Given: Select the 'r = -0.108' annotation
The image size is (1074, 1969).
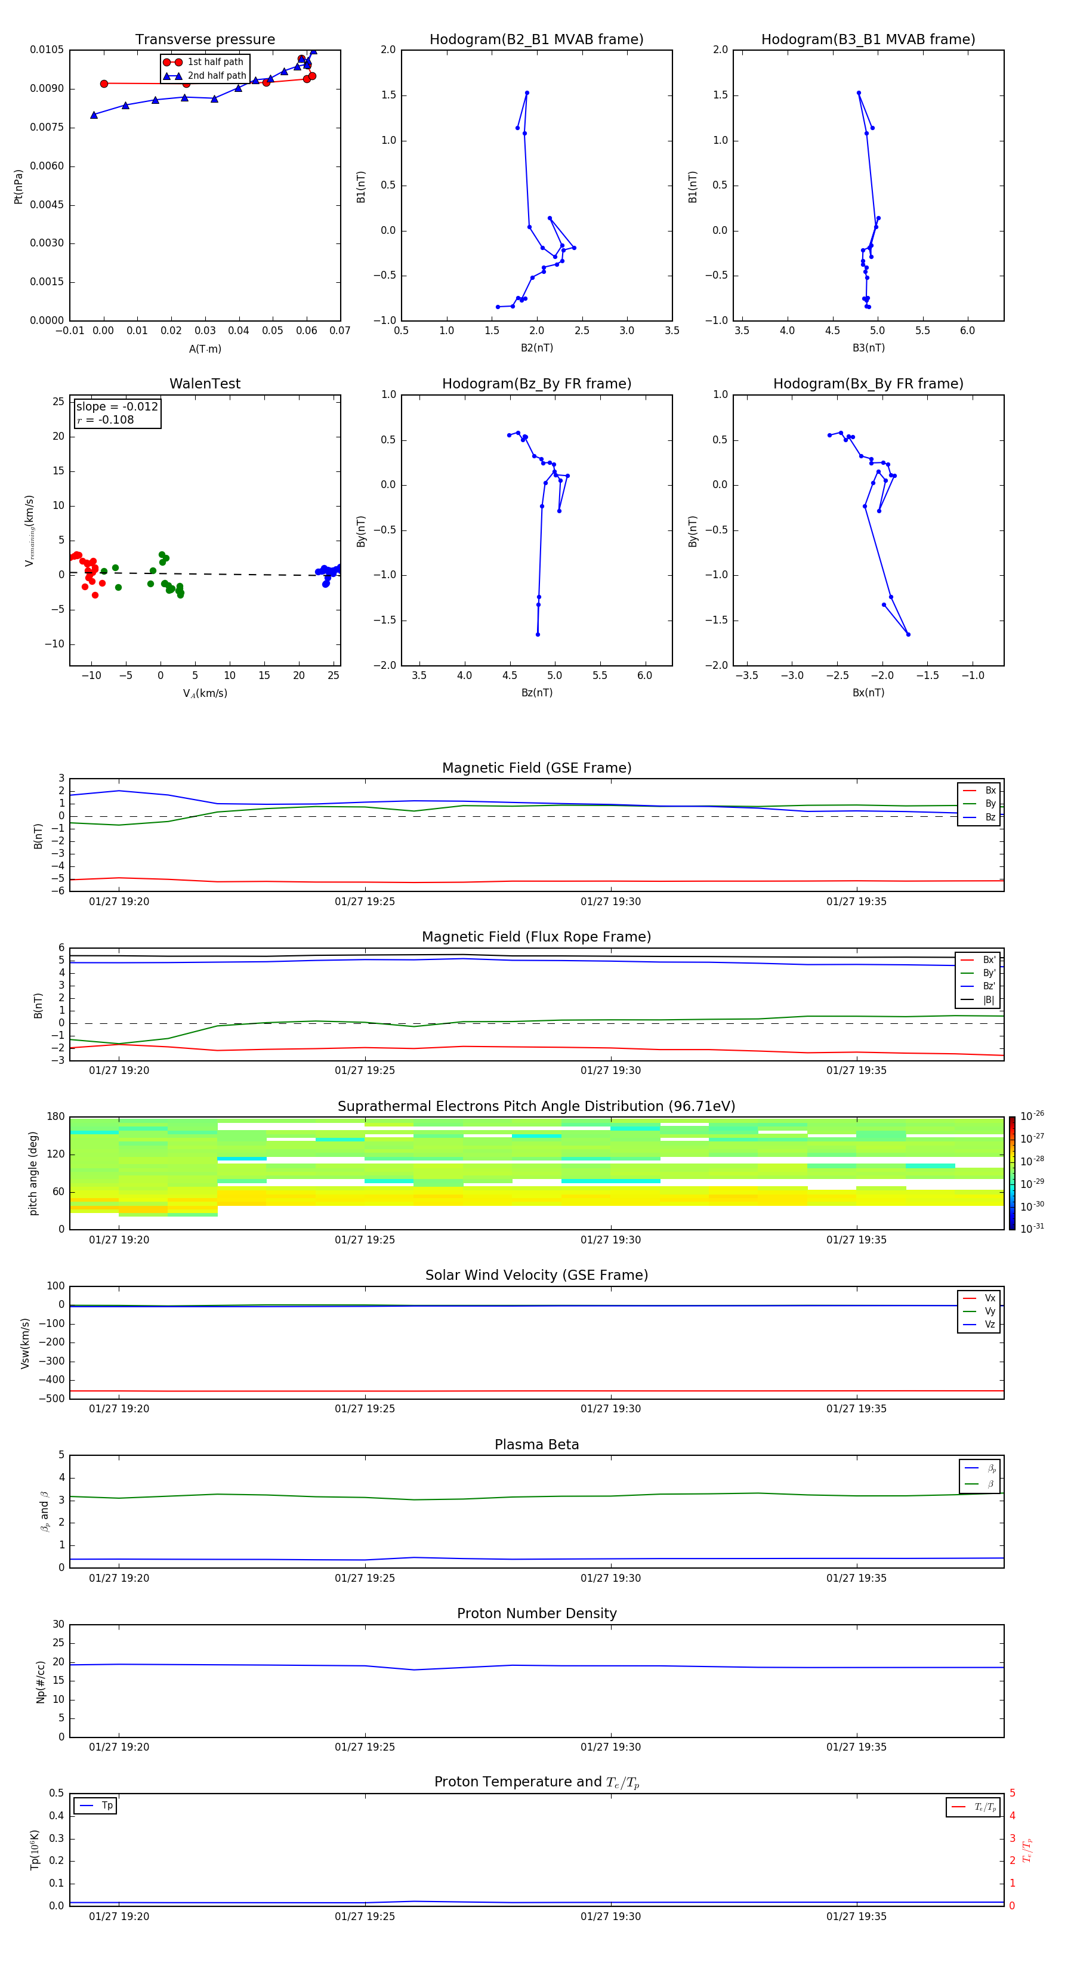Looking at the screenshot, I should click(x=106, y=419).
